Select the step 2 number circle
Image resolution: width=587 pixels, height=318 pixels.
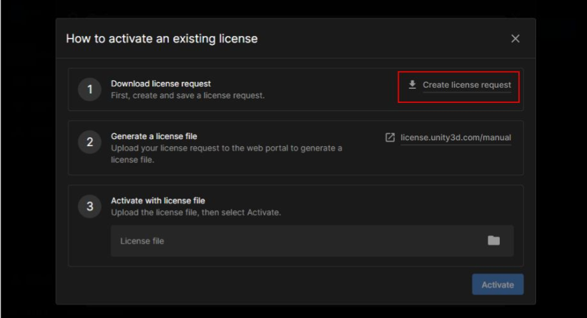point(90,142)
